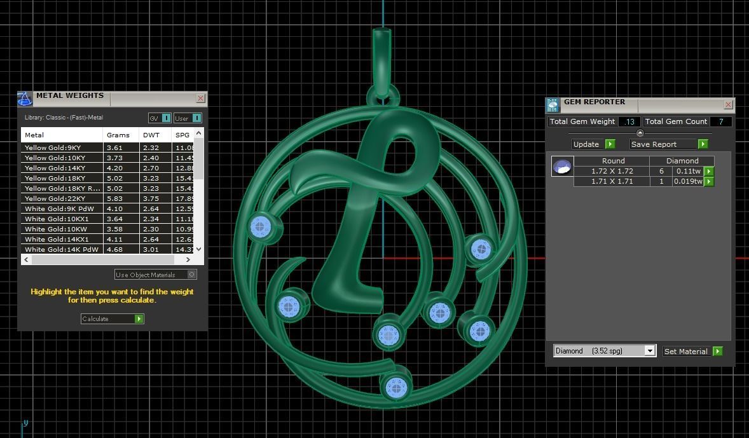Click the SPG column header

pos(183,135)
